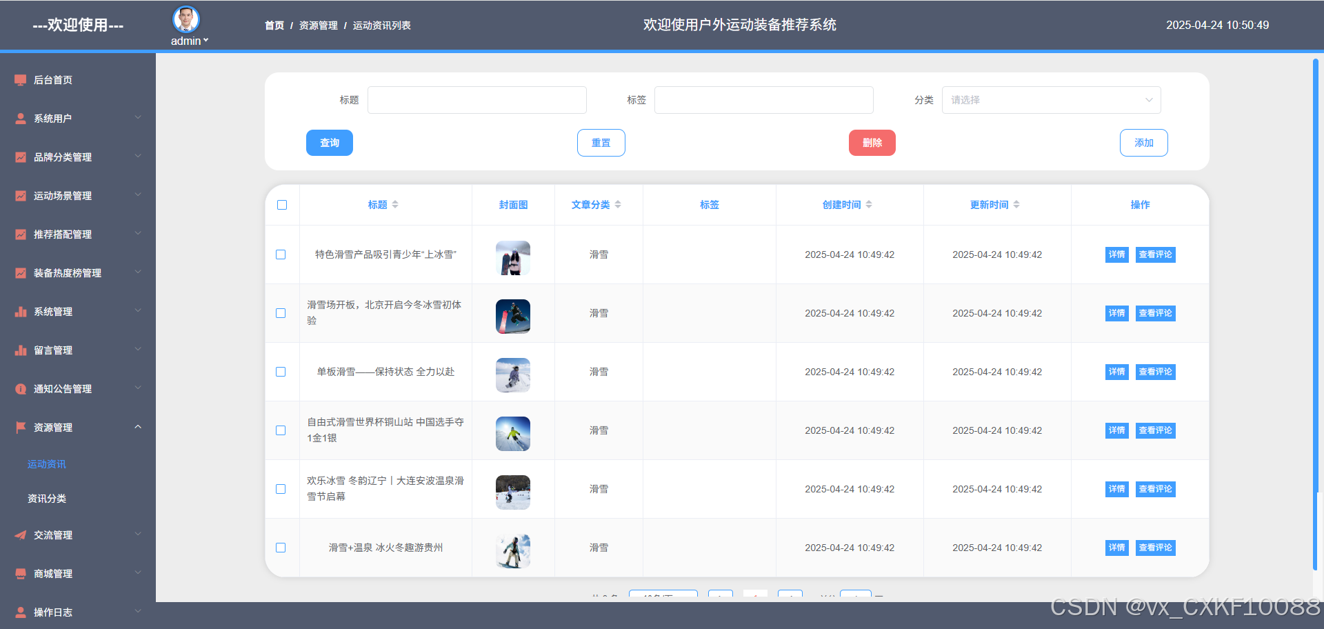Click the 交流管理 paper plane icon
Screen dimensions: 1324x629
(21, 535)
